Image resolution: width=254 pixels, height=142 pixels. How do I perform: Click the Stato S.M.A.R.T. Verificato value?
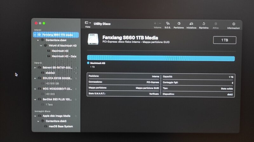tap(154, 94)
